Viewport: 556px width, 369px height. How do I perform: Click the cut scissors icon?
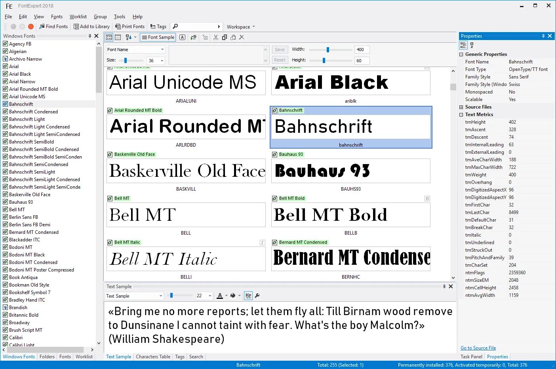pyautogui.click(x=216, y=37)
